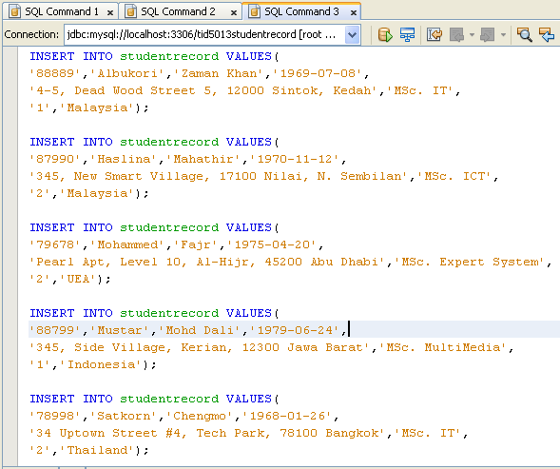The image size is (560, 469).
Task: Select the SQL Command 3 tab
Action: pyautogui.click(x=301, y=11)
